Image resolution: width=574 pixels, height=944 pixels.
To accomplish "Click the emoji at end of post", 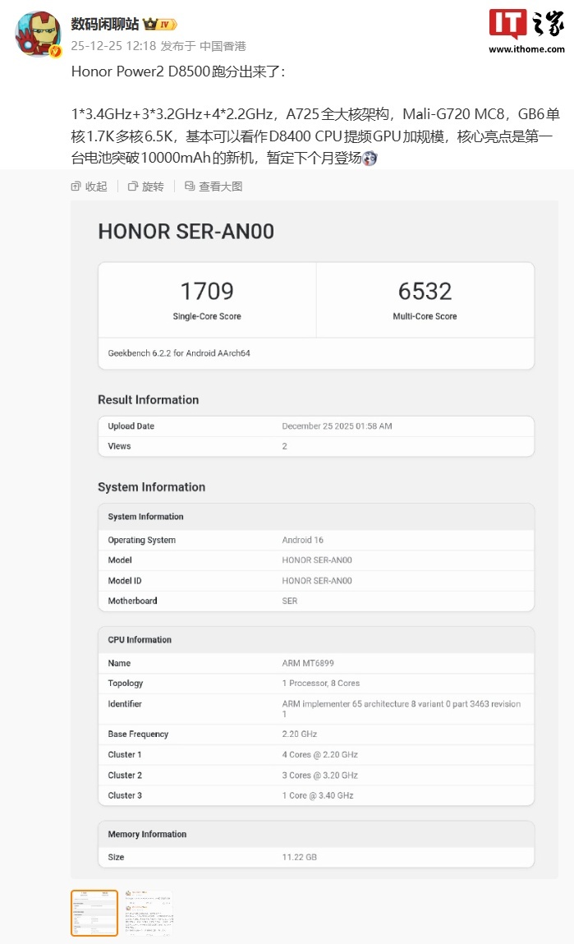I will (x=370, y=158).
